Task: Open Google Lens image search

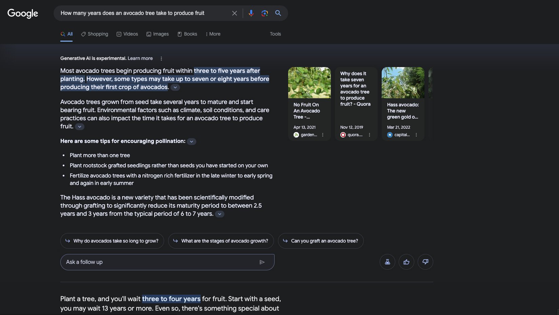Action: pyautogui.click(x=265, y=13)
